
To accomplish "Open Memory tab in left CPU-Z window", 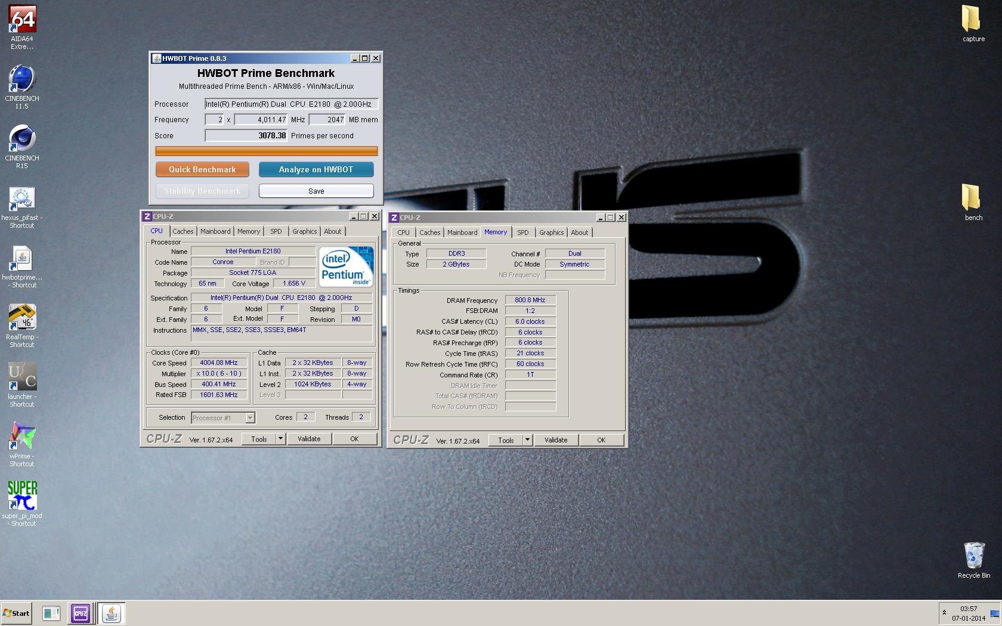I will pyautogui.click(x=249, y=231).
